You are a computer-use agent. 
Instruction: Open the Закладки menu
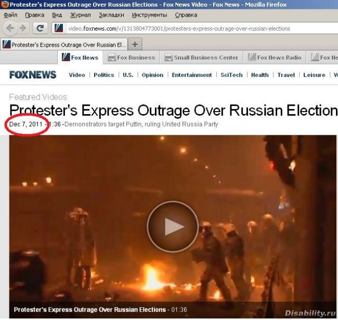111,15
